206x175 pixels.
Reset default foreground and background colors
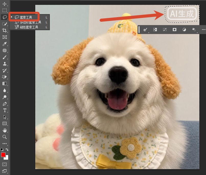click(x=2, y=149)
